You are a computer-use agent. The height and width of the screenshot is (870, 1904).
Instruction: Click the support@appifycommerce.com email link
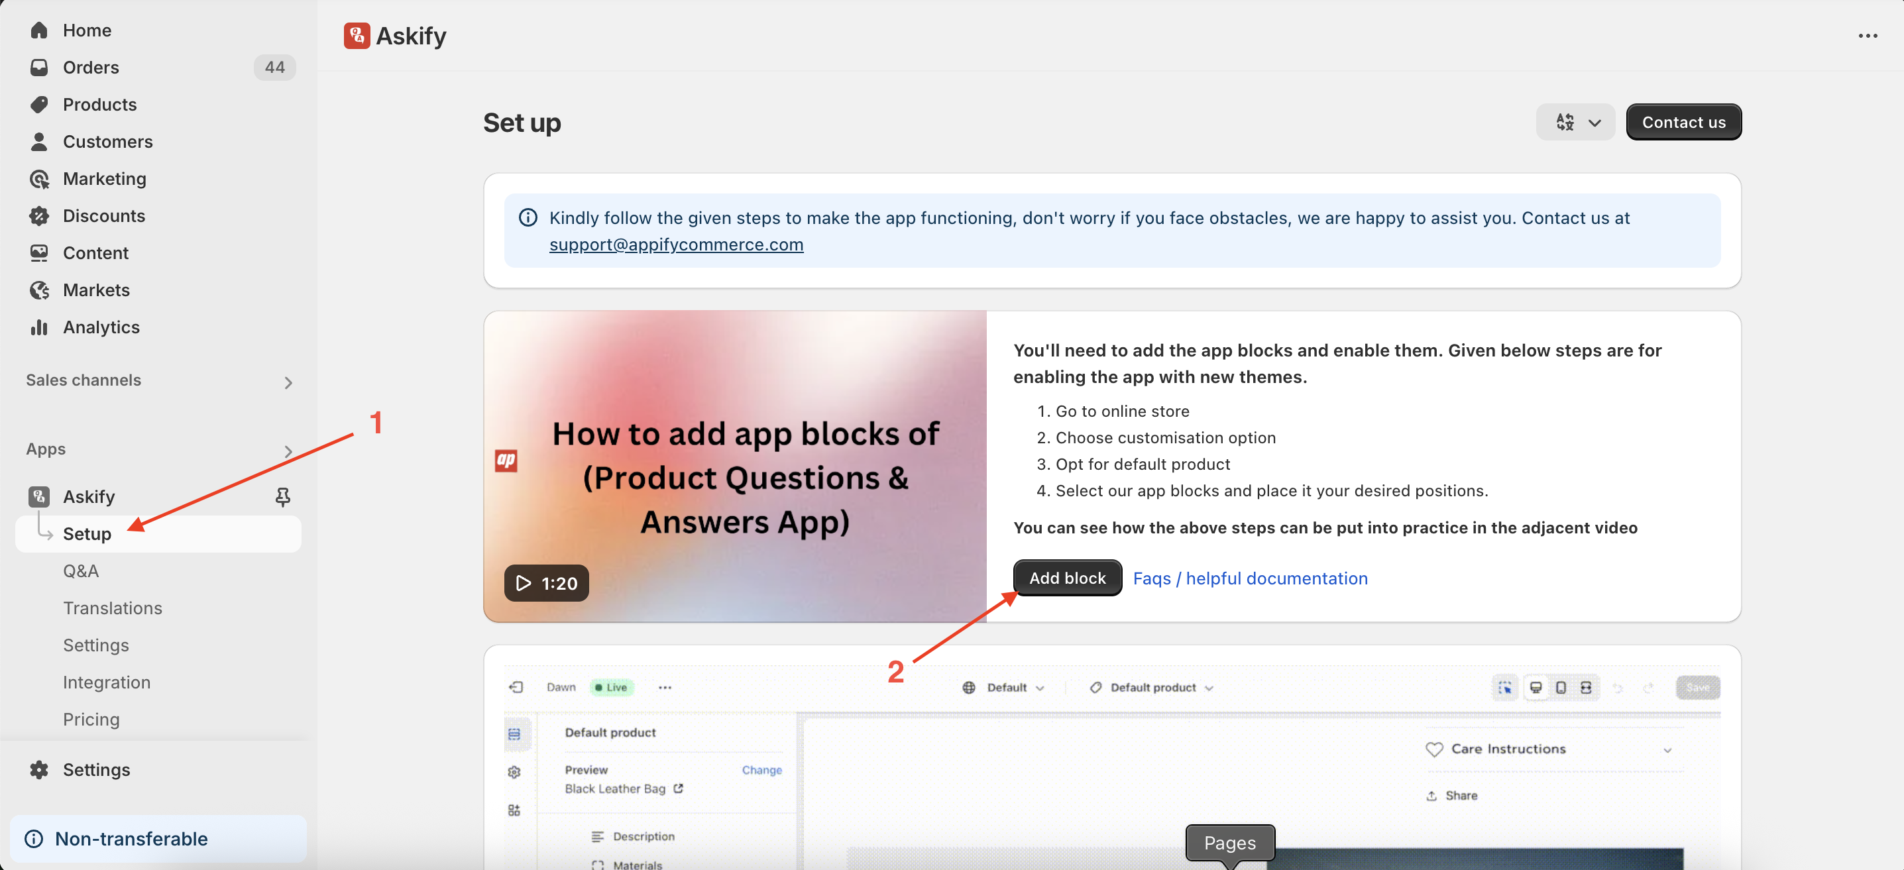pyautogui.click(x=676, y=244)
